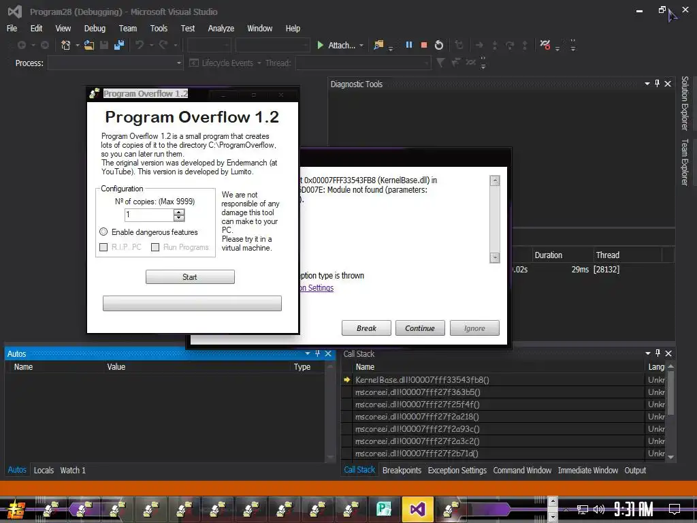This screenshot has height=523, width=697.
Task: Open the Debug menu
Action: pyautogui.click(x=95, y=28)
